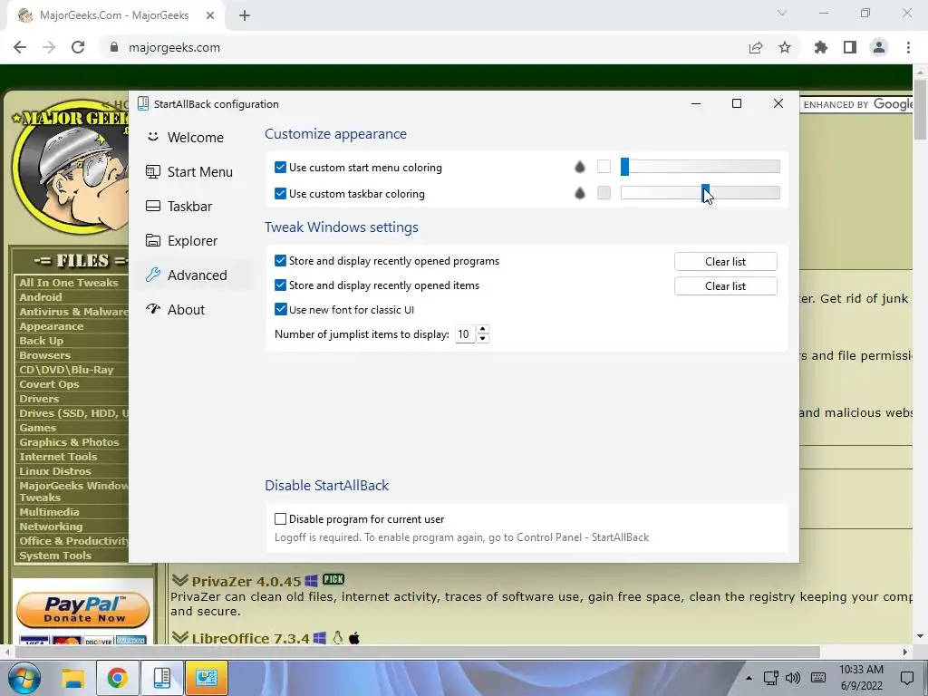Image resolution: width=928 pixels, height=696 pixels.
Task: Open the taskbar color swatch
Action: click(604, 193)
